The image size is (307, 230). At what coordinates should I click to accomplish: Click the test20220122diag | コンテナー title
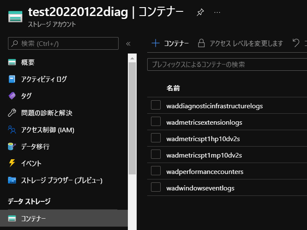click(106, 12)
